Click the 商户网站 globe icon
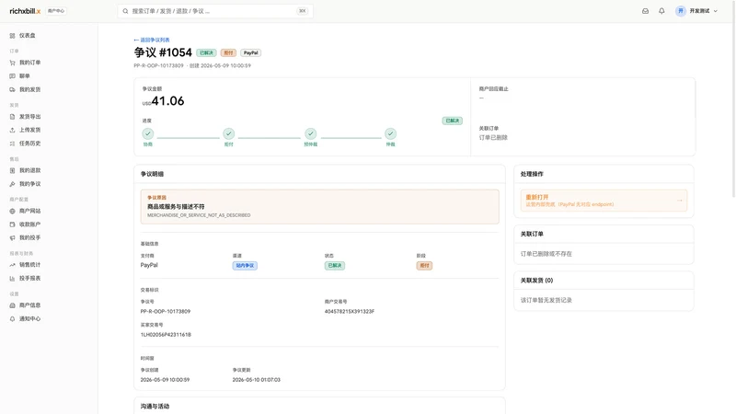 tap(12, 212)
